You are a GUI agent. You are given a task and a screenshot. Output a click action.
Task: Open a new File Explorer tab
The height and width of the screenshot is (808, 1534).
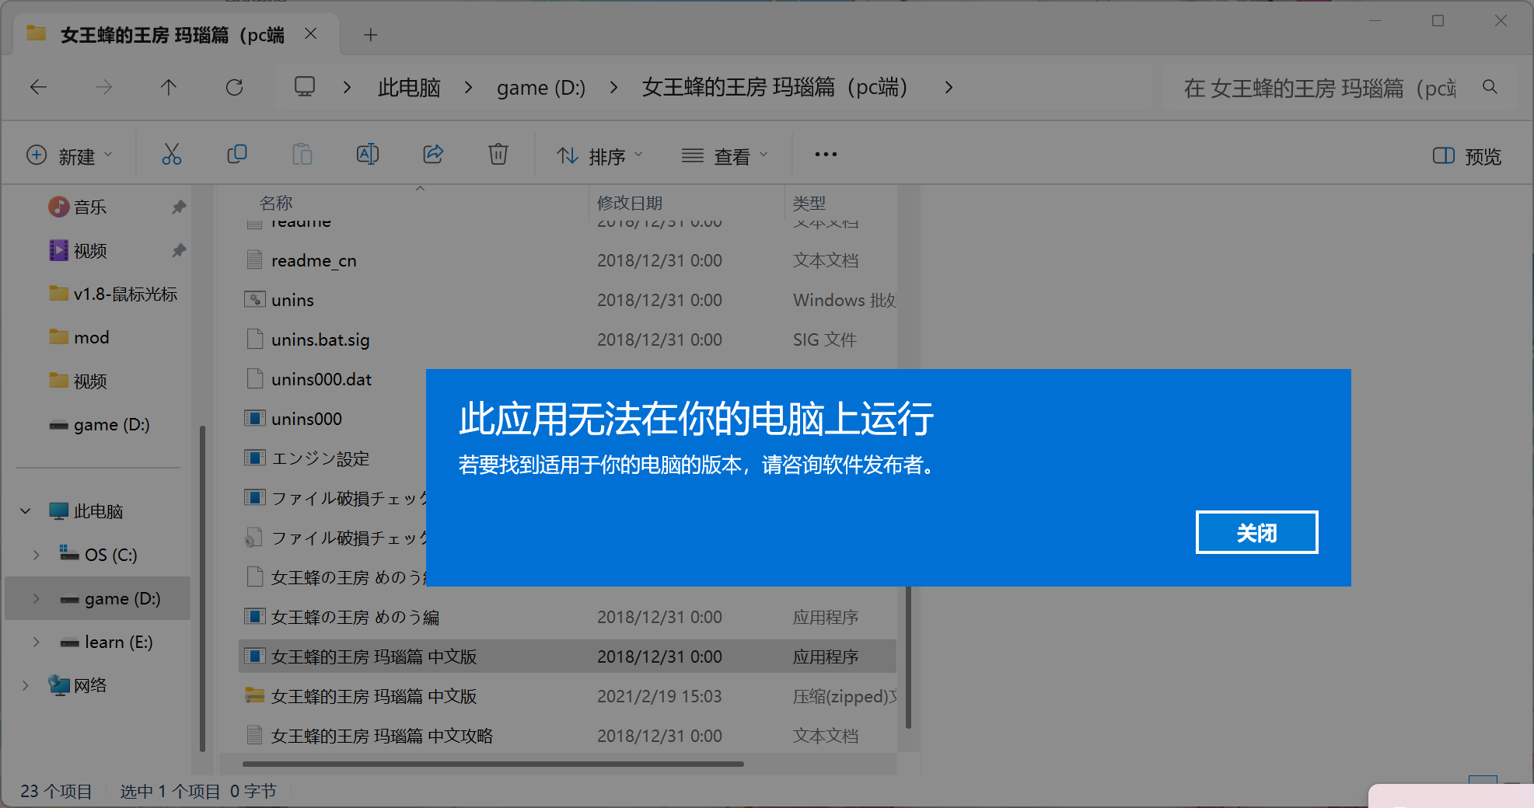point(370,34)
